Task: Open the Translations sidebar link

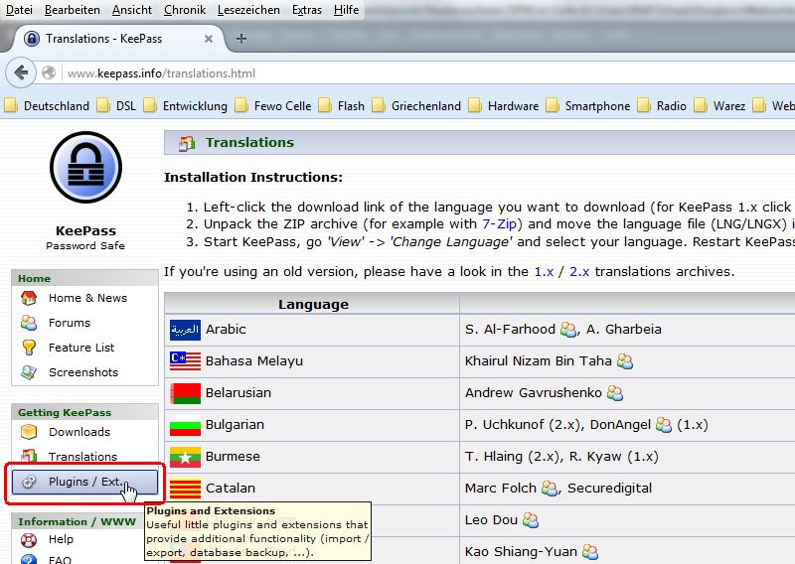Action: click(82, 457)
